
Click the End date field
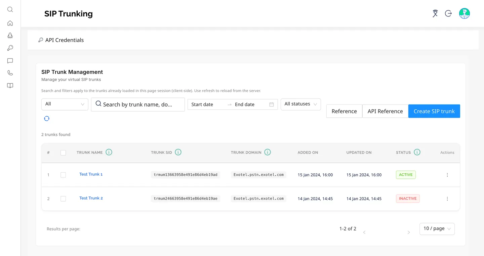pyautogui.click(x=250, y=104)
